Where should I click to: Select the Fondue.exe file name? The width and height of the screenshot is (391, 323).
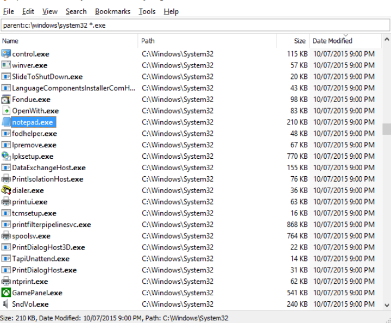tap(31, 100)
